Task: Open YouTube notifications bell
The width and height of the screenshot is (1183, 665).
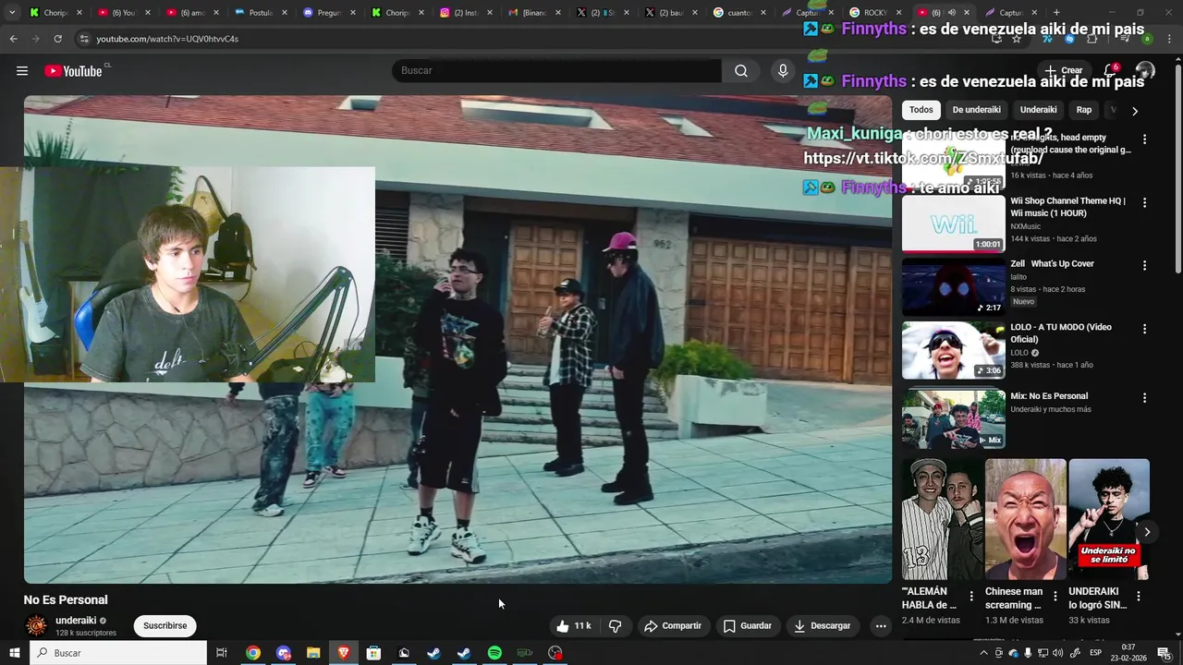Action: point(1111,71)
